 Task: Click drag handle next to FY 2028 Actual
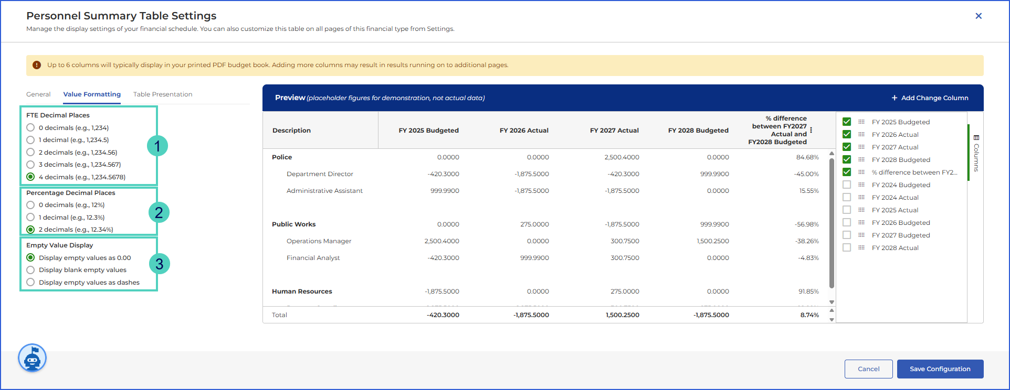pos(861,247)
